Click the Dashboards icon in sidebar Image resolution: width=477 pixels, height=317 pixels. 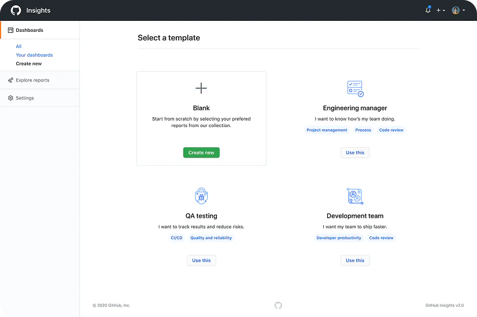click(10, 30)
